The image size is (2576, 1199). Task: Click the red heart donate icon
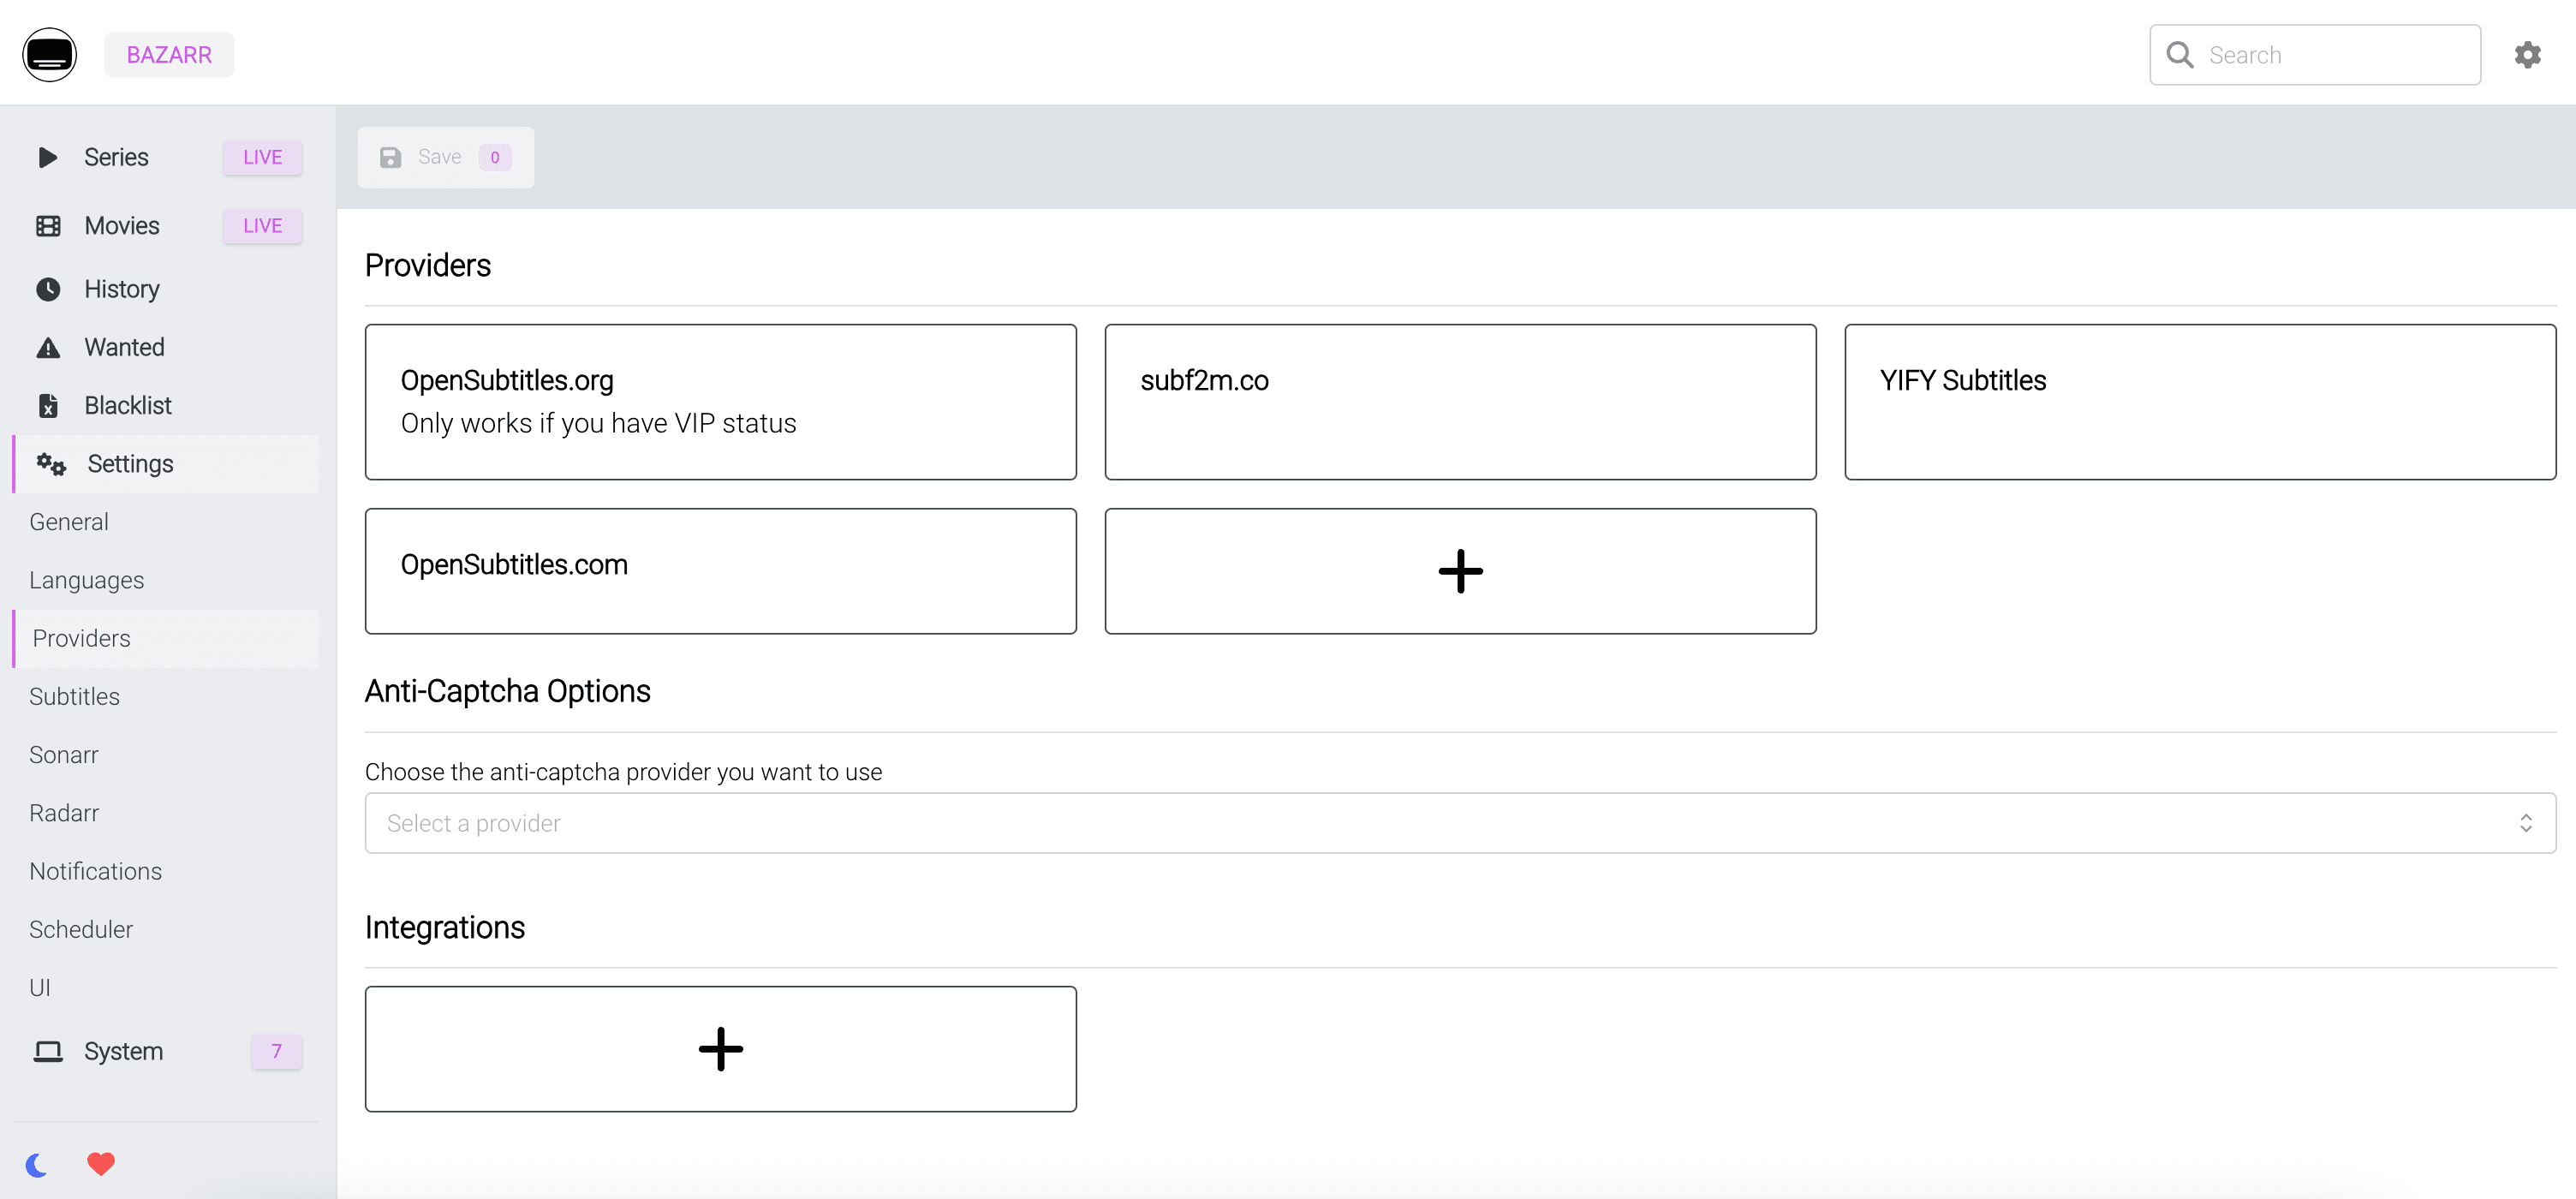pyautogui.click(x=101, y=1164)
